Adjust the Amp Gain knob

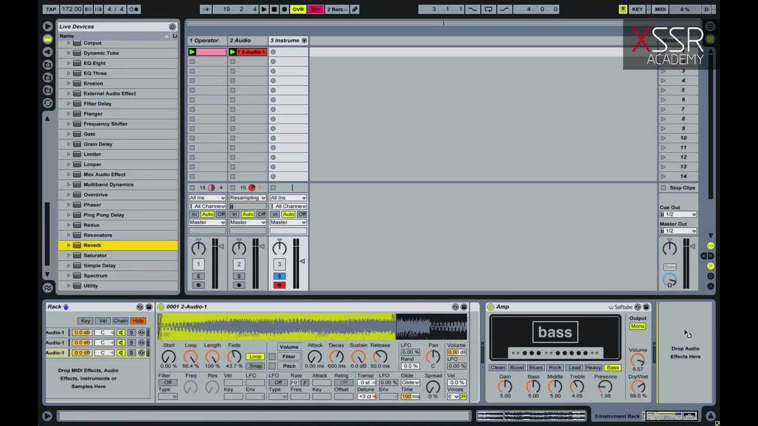(x=505, y=387)
